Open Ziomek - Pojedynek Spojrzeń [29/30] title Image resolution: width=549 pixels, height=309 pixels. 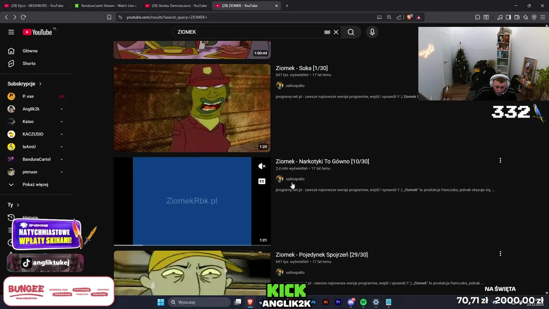pyautogui.click(x=322, y=254)
